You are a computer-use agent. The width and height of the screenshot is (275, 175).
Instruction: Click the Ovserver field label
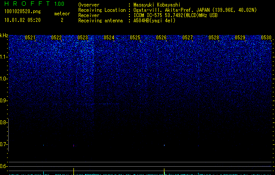89,5
